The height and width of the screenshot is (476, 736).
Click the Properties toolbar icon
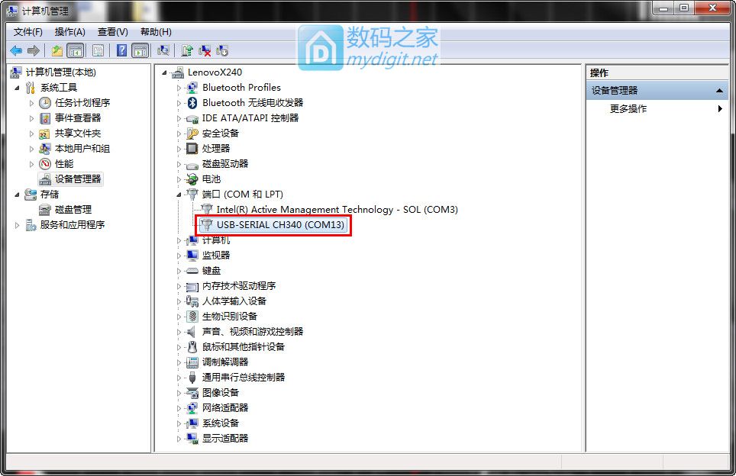pos(98,50)
